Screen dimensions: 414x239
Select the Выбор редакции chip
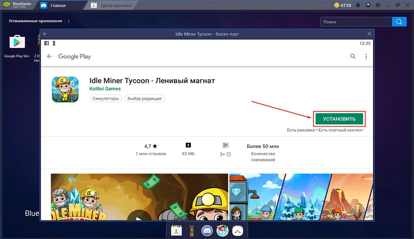pos(144,98)
